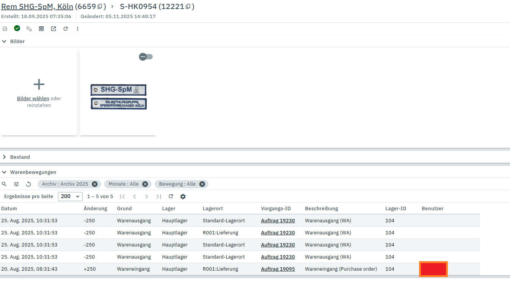Open the results per page dropdown
The height and width of the screenshot is (282, 510).
click(70, 197)
